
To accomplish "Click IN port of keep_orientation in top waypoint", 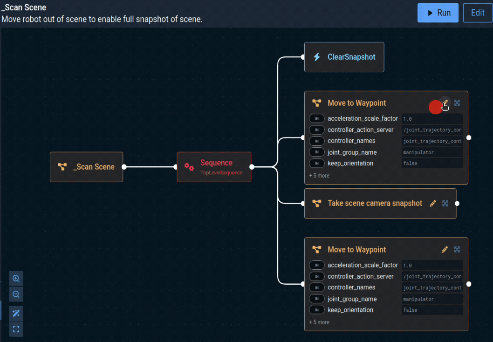I will tap(316, 163).
